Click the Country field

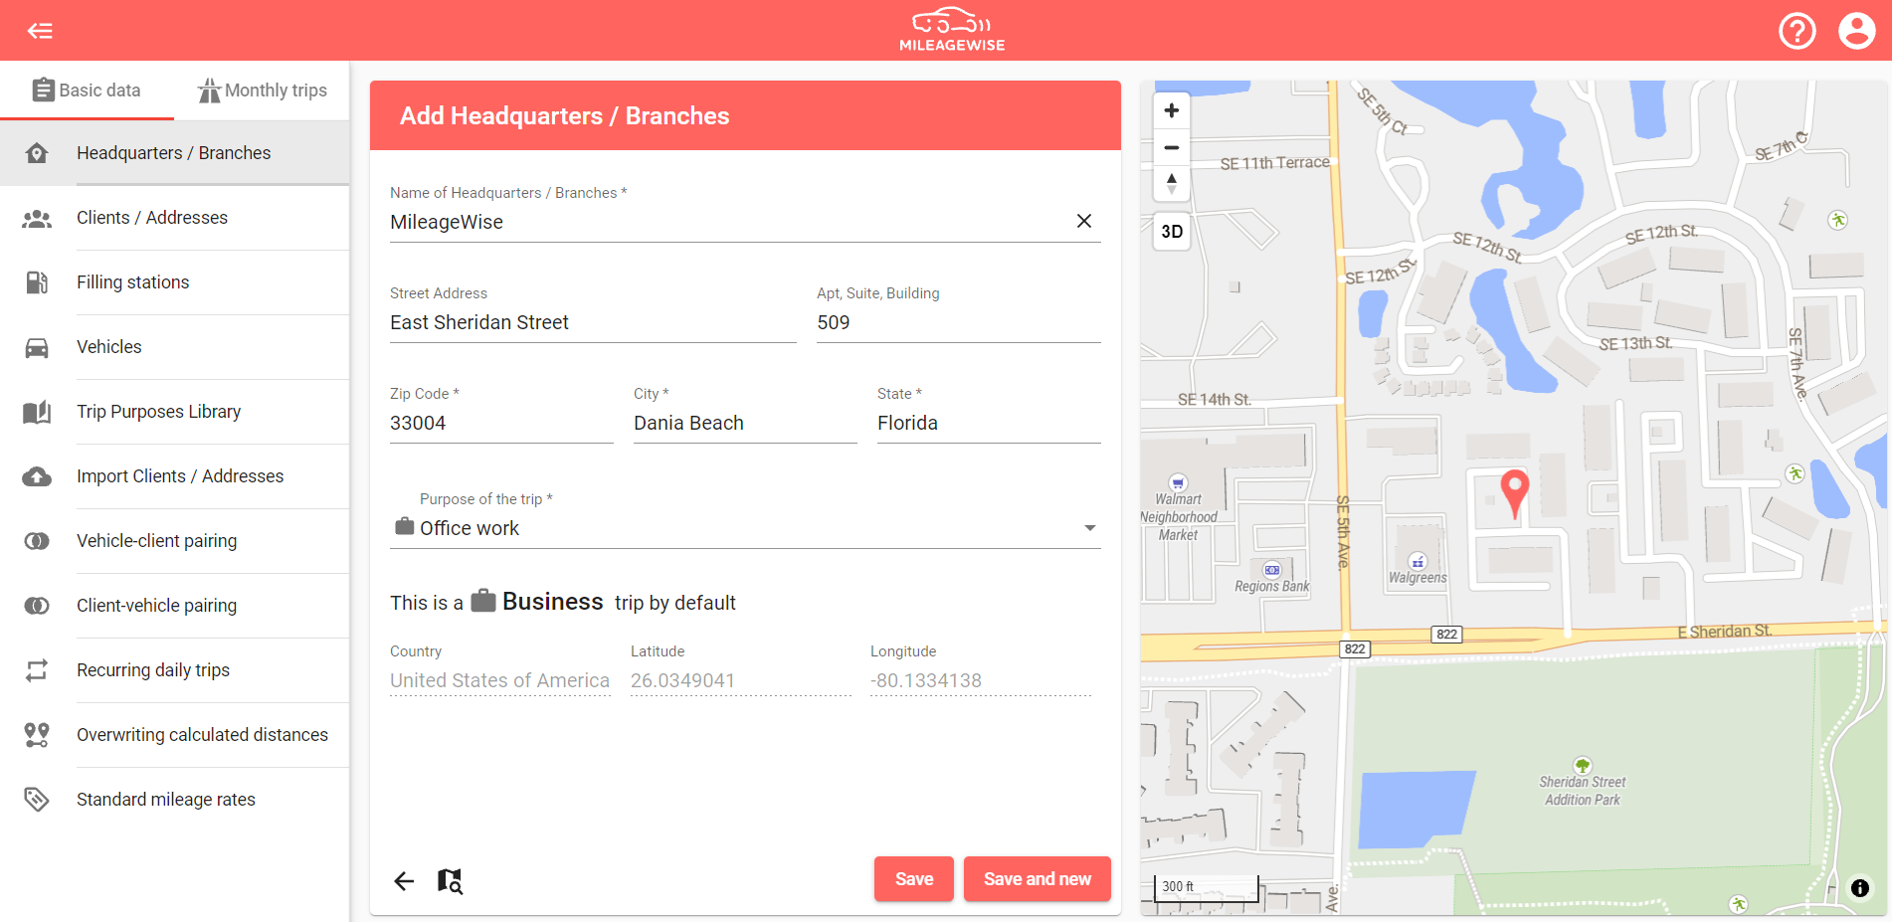tap(500, 680)
